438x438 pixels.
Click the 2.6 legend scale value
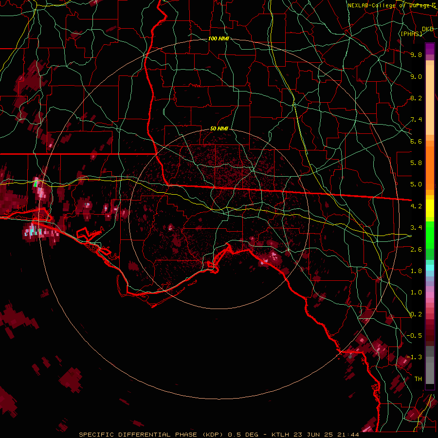[x=416, y=250]
